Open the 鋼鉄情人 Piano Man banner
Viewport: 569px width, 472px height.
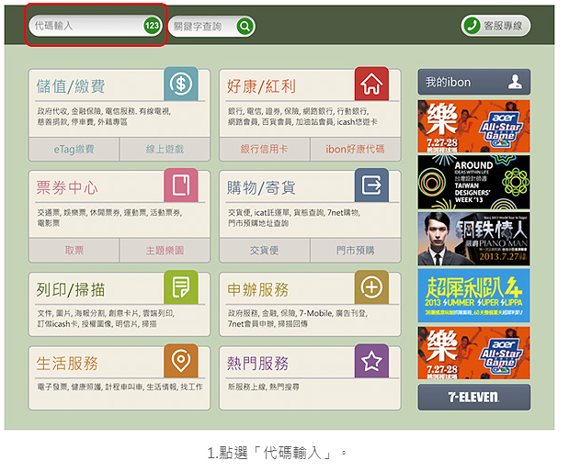point(474,239)
